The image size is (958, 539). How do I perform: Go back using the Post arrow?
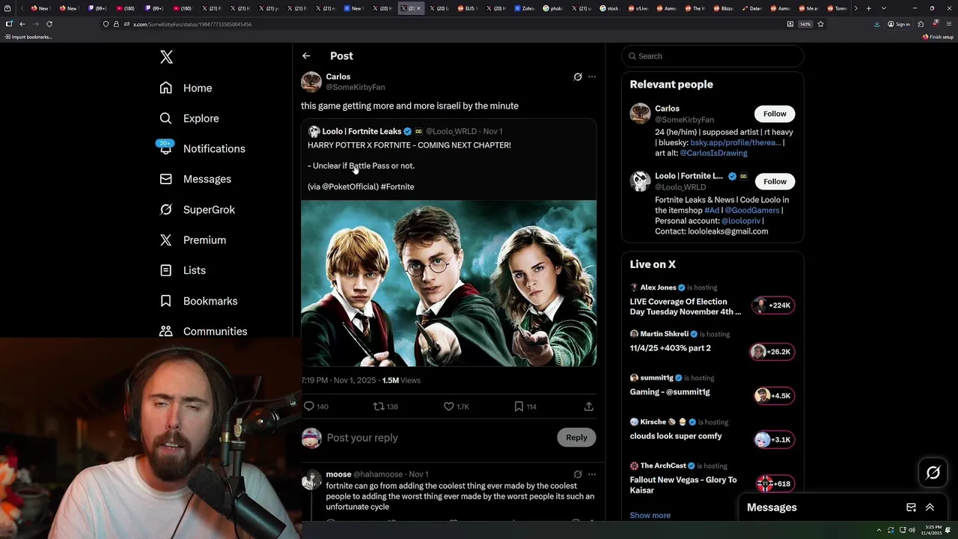[306, 56]
